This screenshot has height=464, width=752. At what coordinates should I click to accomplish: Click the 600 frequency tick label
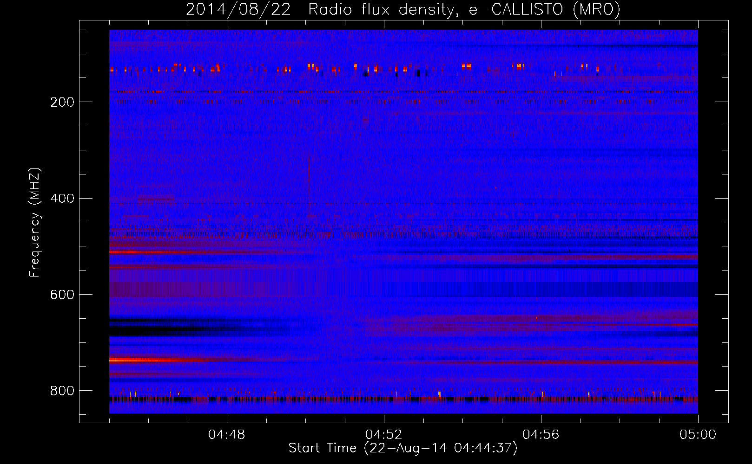click(x=62, y=295)
